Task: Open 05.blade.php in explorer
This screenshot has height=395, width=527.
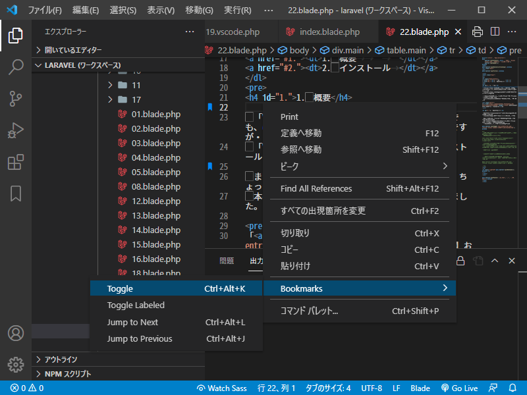Action: (x=156, y=172)
